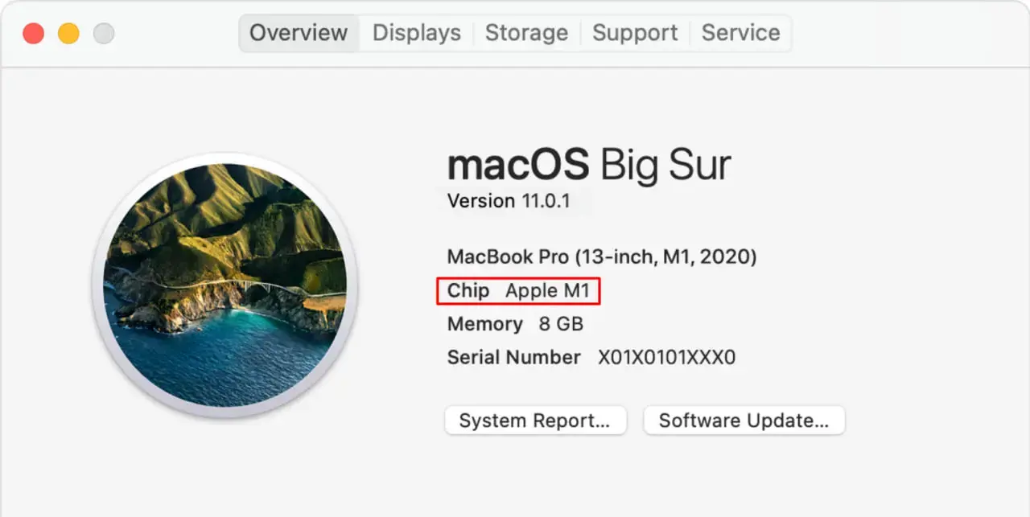Open the Displays tab

[x=417, y=33]
